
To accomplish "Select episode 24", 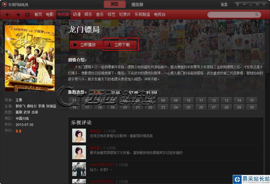I will click(x=176, y=107).
